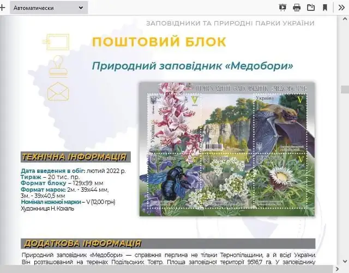This screenshot has height=273, width=349.
Task: Click the Формат блоку – 129x99 мм line
Action: (62, 183)
